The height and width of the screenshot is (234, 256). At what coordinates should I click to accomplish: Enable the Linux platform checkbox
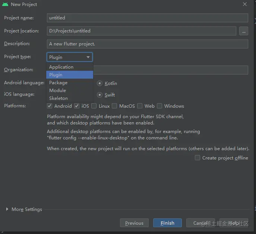pyautogui.click(x=94, y=106)
